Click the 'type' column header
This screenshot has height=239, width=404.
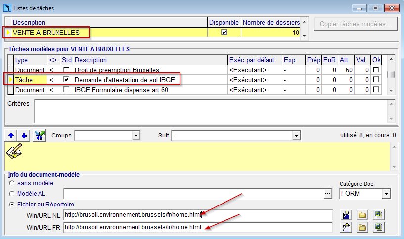30,60
